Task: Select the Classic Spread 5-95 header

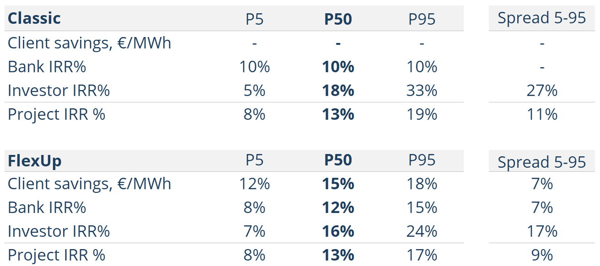Action: tap(542, 18)
